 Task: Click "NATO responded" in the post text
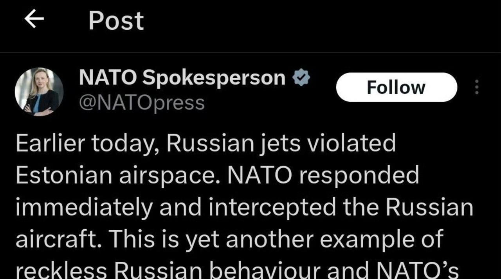(323, 176)
